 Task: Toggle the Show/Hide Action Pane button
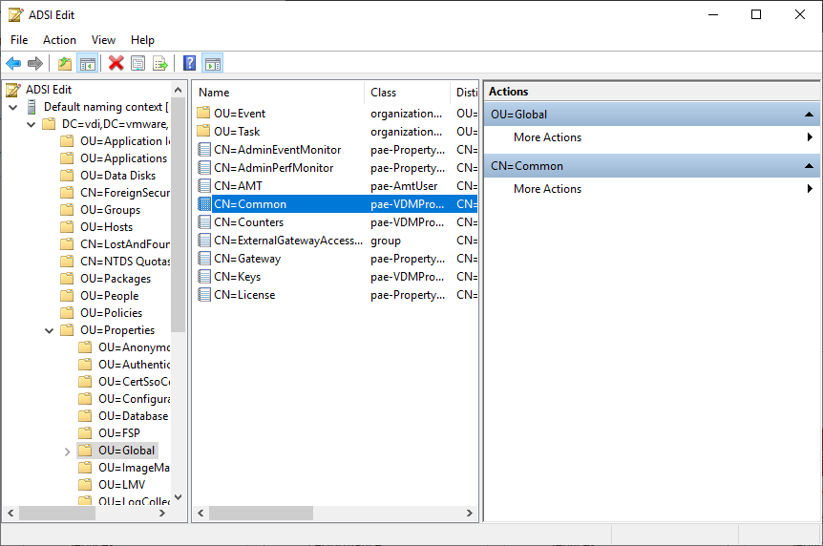coord(213,64)
